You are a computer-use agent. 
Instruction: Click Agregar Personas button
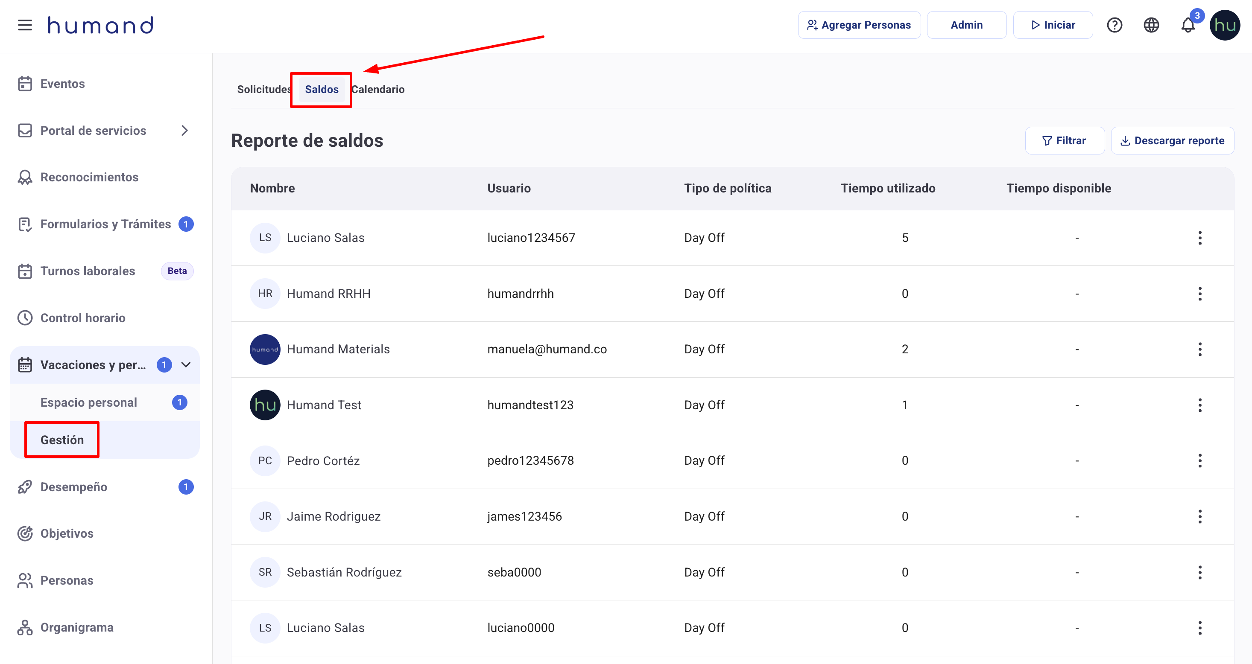859,25
